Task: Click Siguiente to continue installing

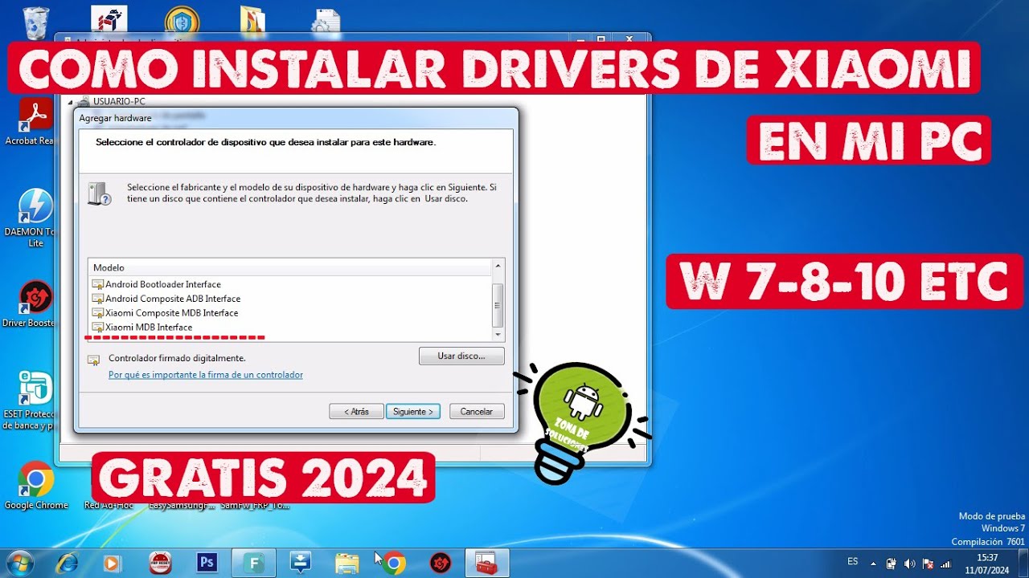Action: [x=413, y=411]
